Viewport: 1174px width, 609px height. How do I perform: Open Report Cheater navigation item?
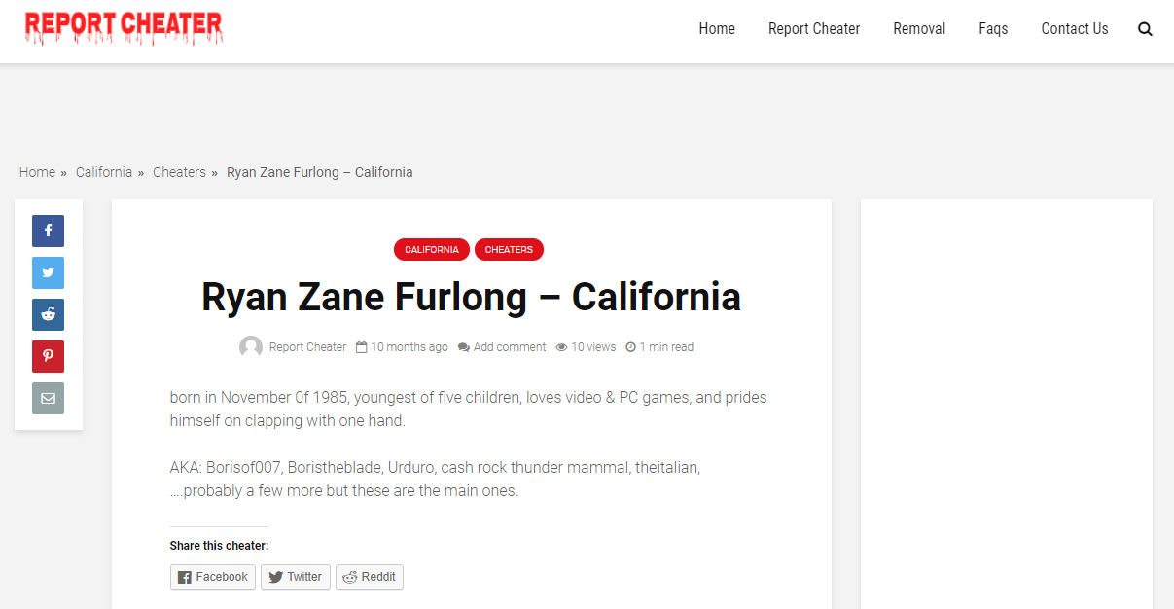tap(814, 29)
